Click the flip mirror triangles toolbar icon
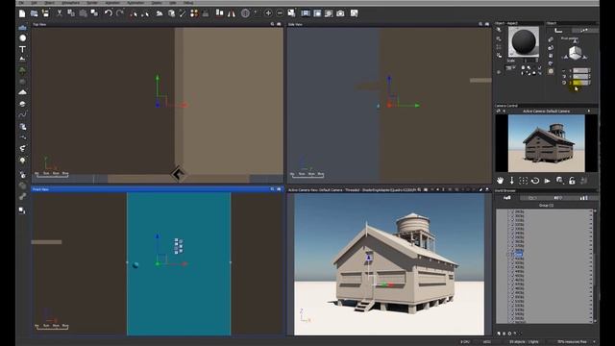 coord(232,13)
